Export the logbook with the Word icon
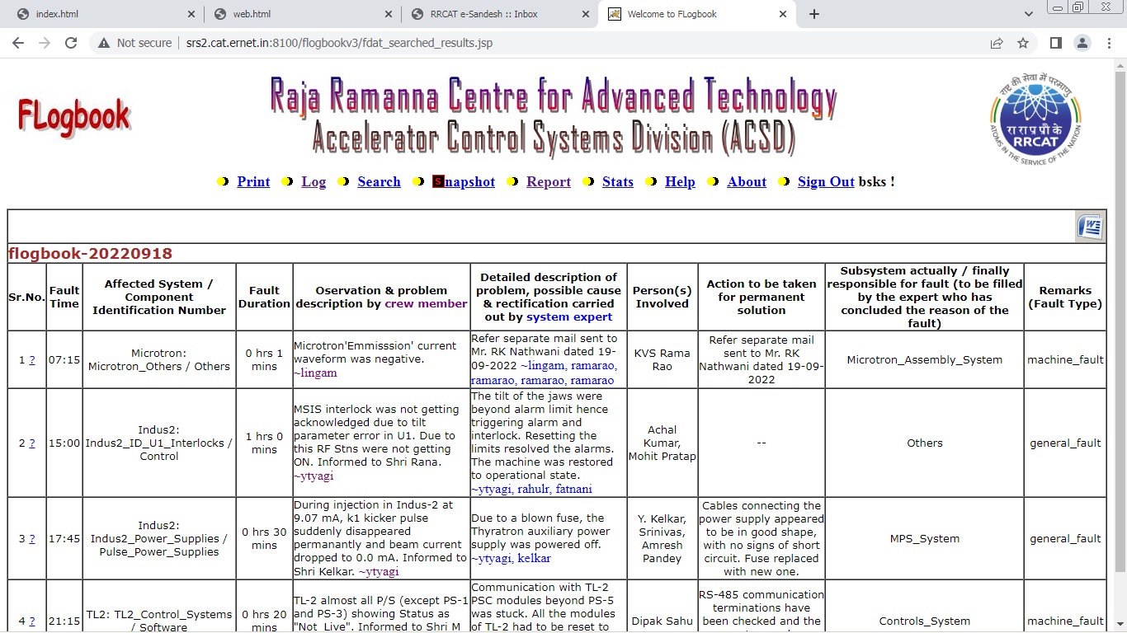Image resolution: width=1127 pixels, height=633 pixels. click(1090, 226)
